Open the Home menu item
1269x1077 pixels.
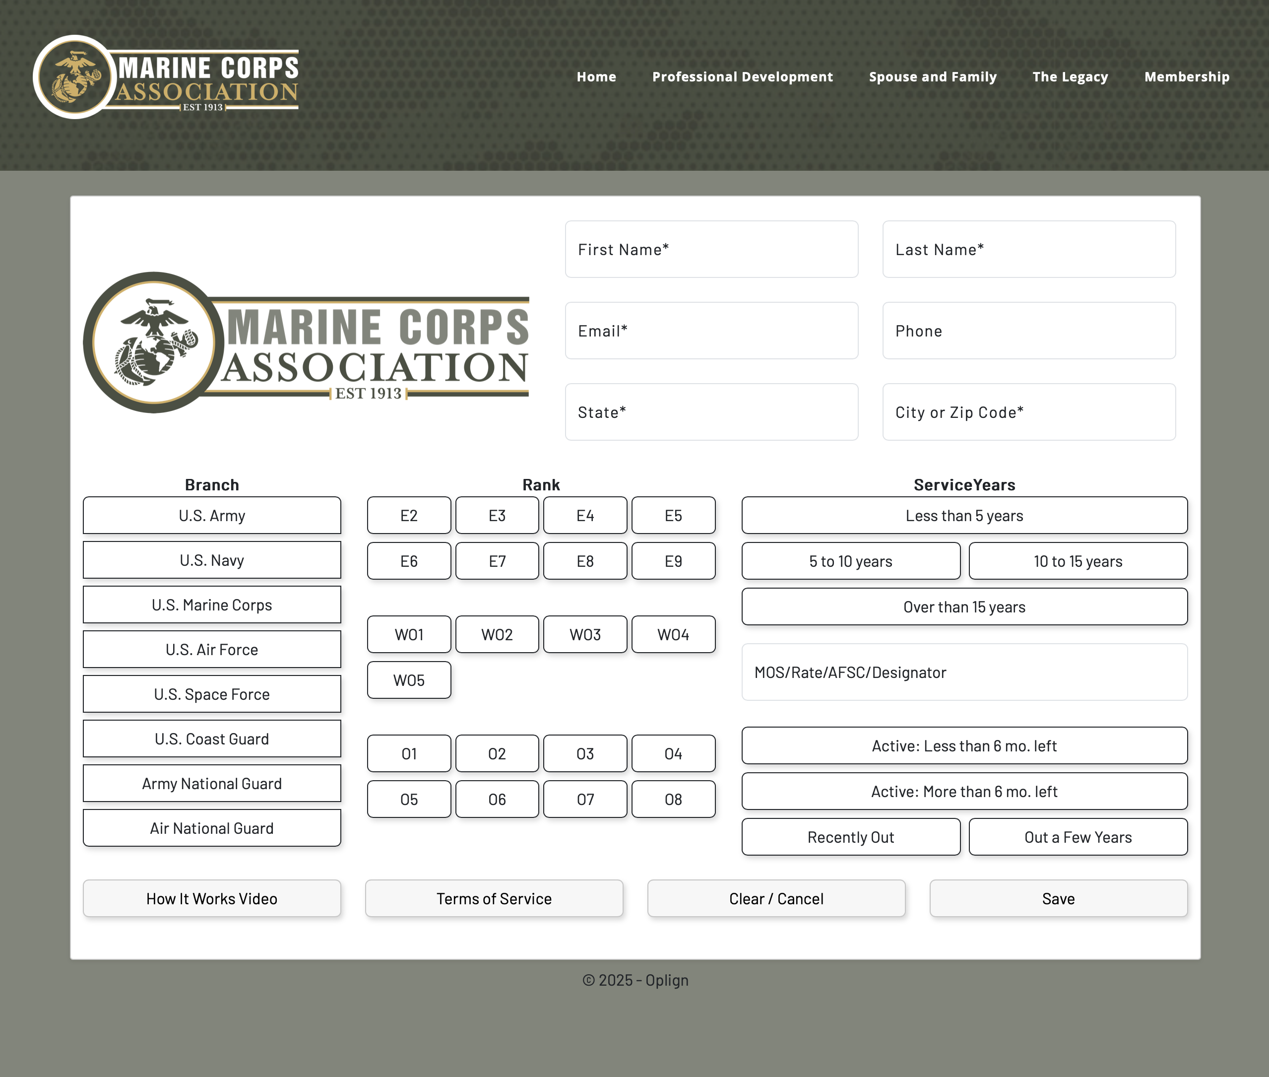coord(596,77)
